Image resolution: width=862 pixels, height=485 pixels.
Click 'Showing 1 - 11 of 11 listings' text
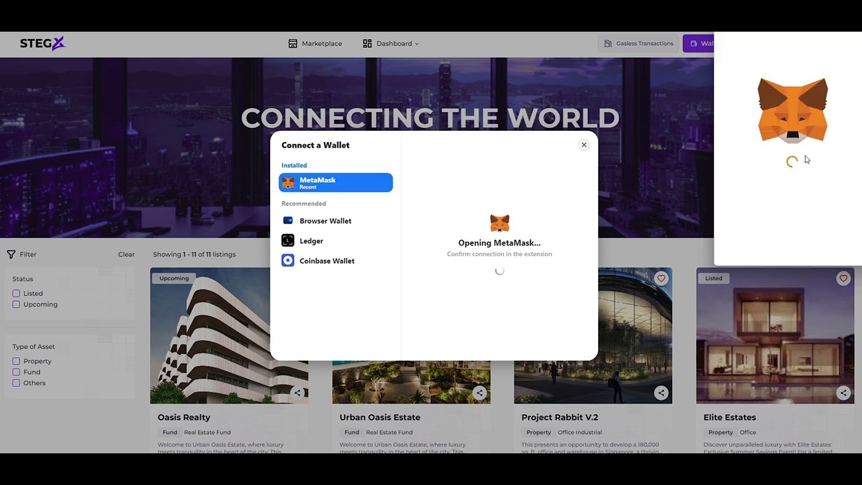tap(194, 255)
